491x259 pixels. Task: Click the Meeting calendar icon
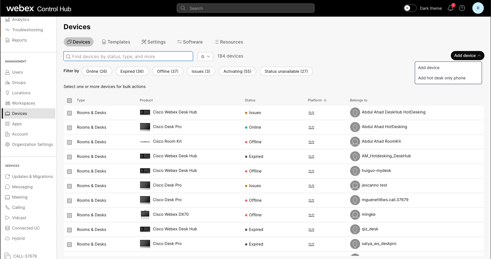click(x=7, y=197)
